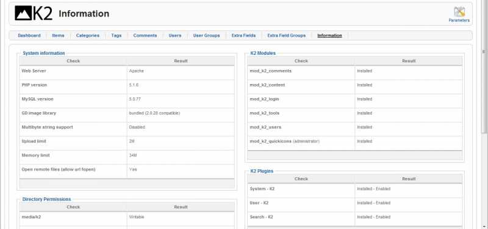
Task: Click mod_k2_quickicons (administrator) module name
Action: pos(284,141)
